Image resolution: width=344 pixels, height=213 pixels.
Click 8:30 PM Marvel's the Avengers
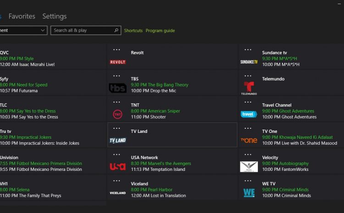pyautogui.click(x=161, y=164)
